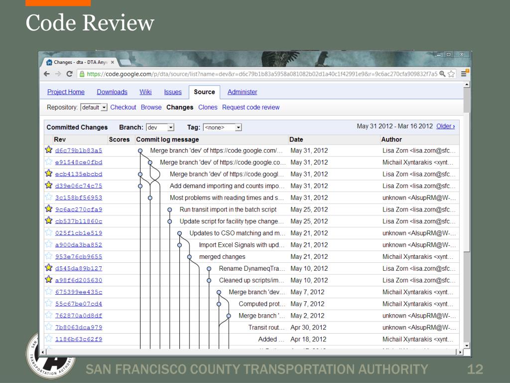510x383 pixels.
Task: Bookmark page using the address bar star
Action: pyautogui.click(x=451, y=74)
